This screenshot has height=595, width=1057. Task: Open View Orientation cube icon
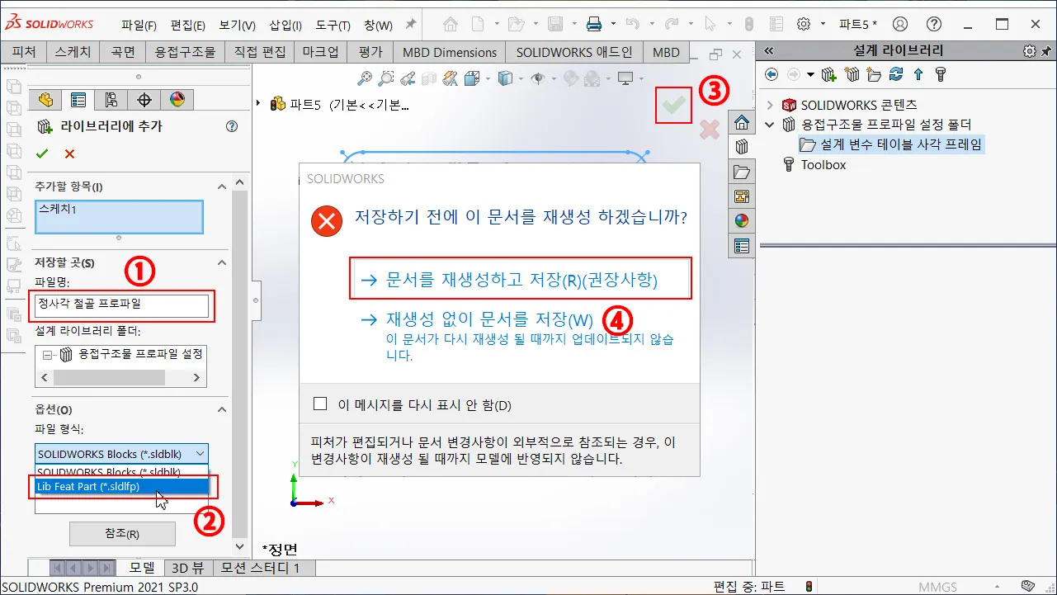tap(472, 78)
